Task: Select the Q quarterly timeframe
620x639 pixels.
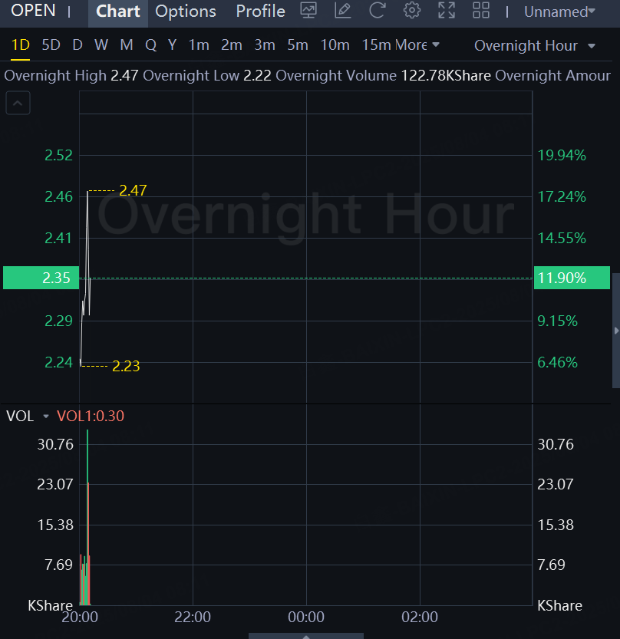Action: pos(151,44)
